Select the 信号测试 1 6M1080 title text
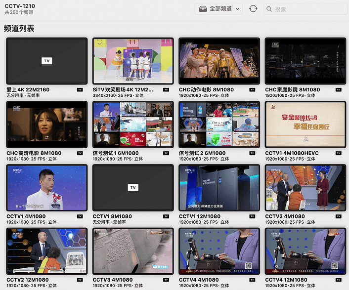Screen dimensions: 349x290 tap(116, 153)
